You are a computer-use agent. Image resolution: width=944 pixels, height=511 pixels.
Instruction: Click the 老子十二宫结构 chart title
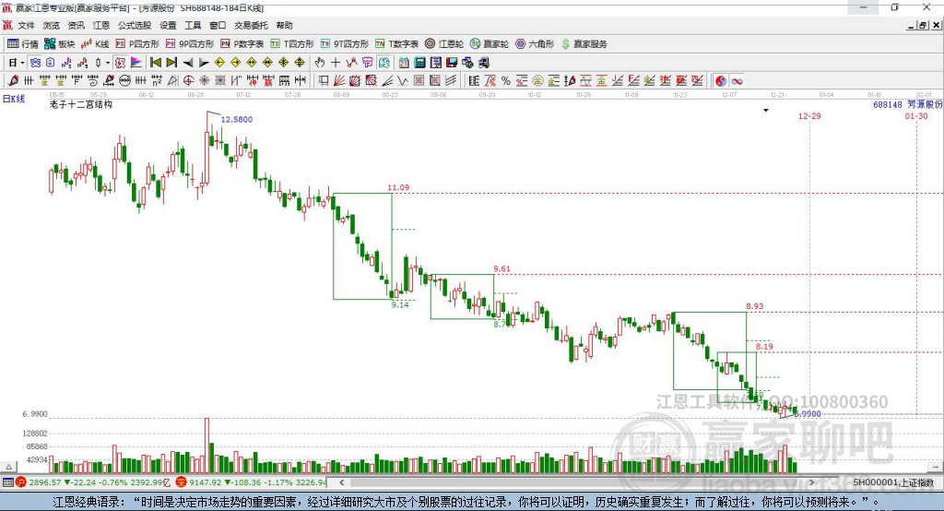[x=81, y=104]
